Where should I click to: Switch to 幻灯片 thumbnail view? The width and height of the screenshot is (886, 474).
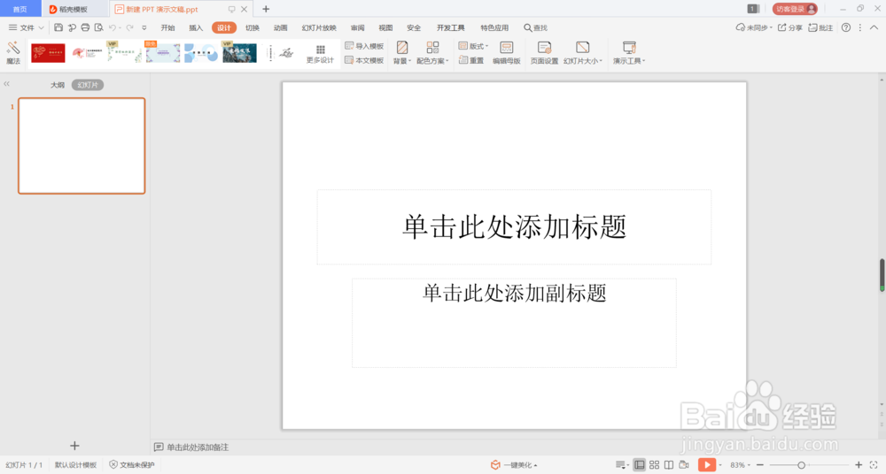[88, 85]
